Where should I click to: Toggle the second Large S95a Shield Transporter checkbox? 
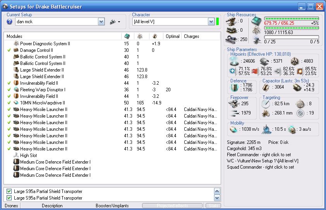click(9, 198)
